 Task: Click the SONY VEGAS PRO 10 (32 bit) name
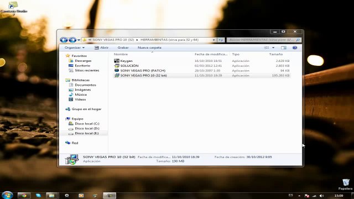click(144, 75)
